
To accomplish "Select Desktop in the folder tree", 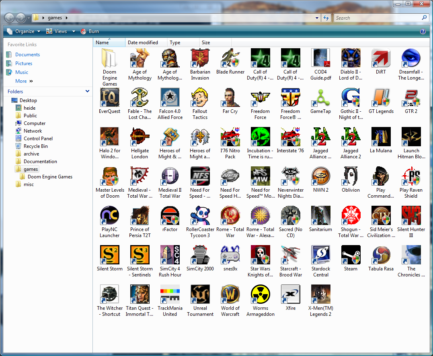I will pyautogui.click(x=28, y=100).
